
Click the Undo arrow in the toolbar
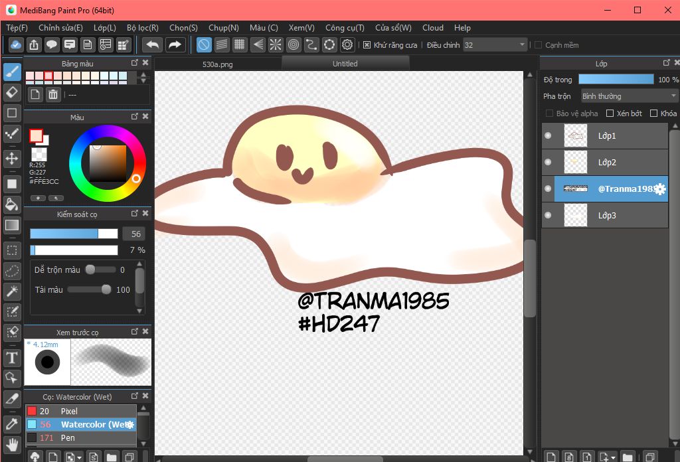(152, 44)
